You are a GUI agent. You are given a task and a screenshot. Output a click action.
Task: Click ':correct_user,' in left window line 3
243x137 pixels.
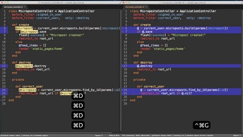48,18
